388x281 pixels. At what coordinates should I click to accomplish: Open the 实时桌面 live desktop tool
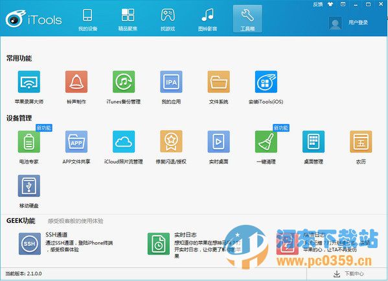(218, 141)
